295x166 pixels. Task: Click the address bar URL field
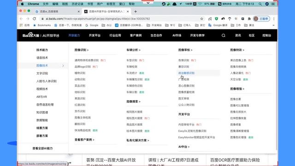coord(120,19)
